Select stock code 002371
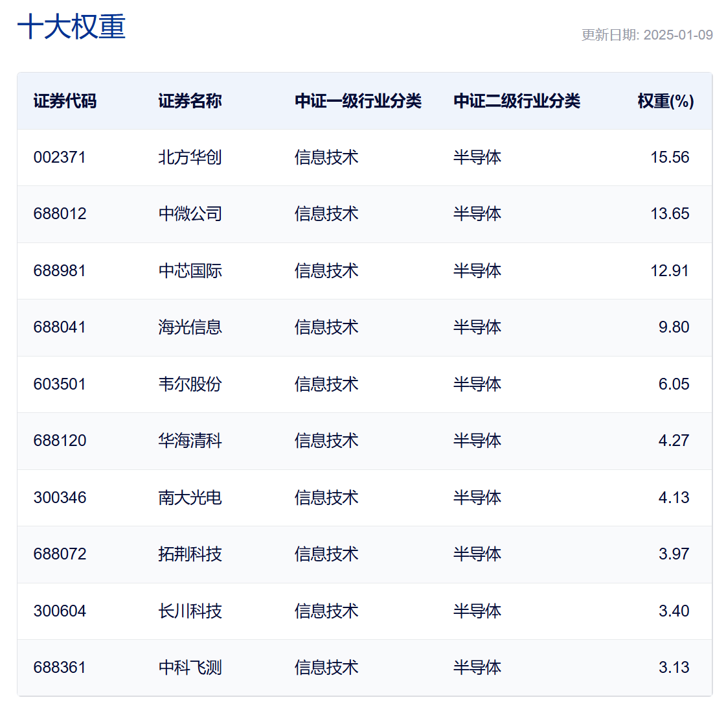The height and width of the screenshot is (704, 726). tap(60, 158)
